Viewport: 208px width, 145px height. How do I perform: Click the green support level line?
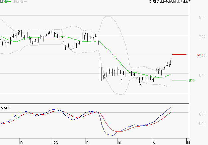click(x=179, y=80)
